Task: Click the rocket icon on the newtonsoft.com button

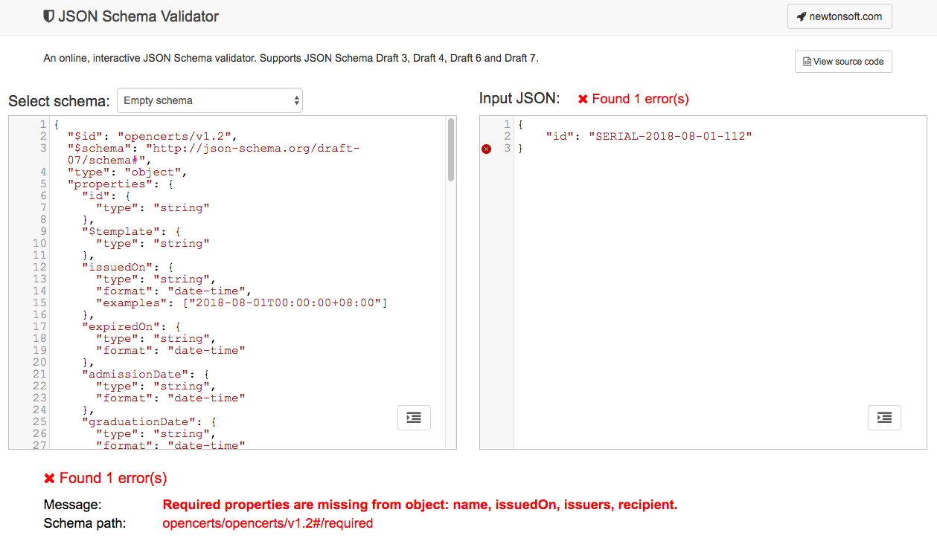Action: coord(801,16)
